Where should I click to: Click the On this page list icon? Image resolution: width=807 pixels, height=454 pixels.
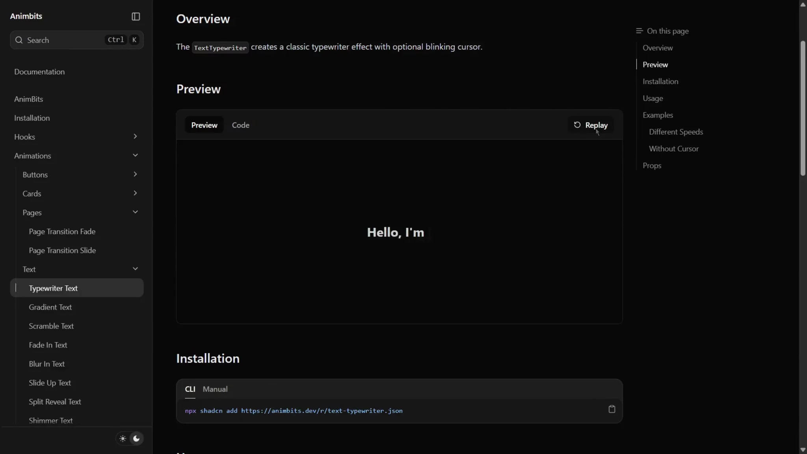tap(638, 30)
